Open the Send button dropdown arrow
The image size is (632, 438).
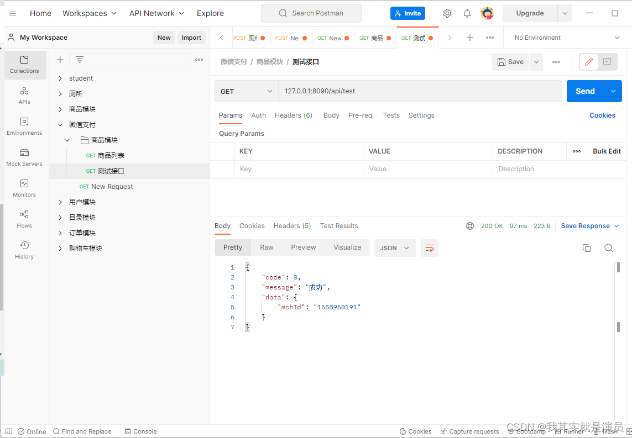click(613, 91)
